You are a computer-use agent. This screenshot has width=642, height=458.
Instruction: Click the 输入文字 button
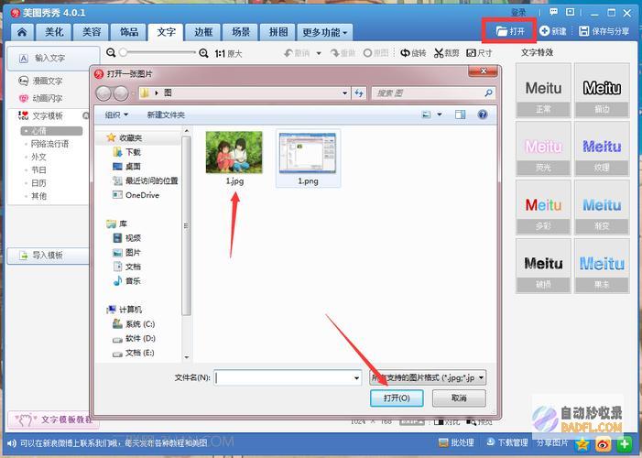click(53, 59)
